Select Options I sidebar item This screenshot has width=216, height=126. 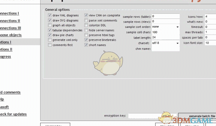(x=5, y=42)
